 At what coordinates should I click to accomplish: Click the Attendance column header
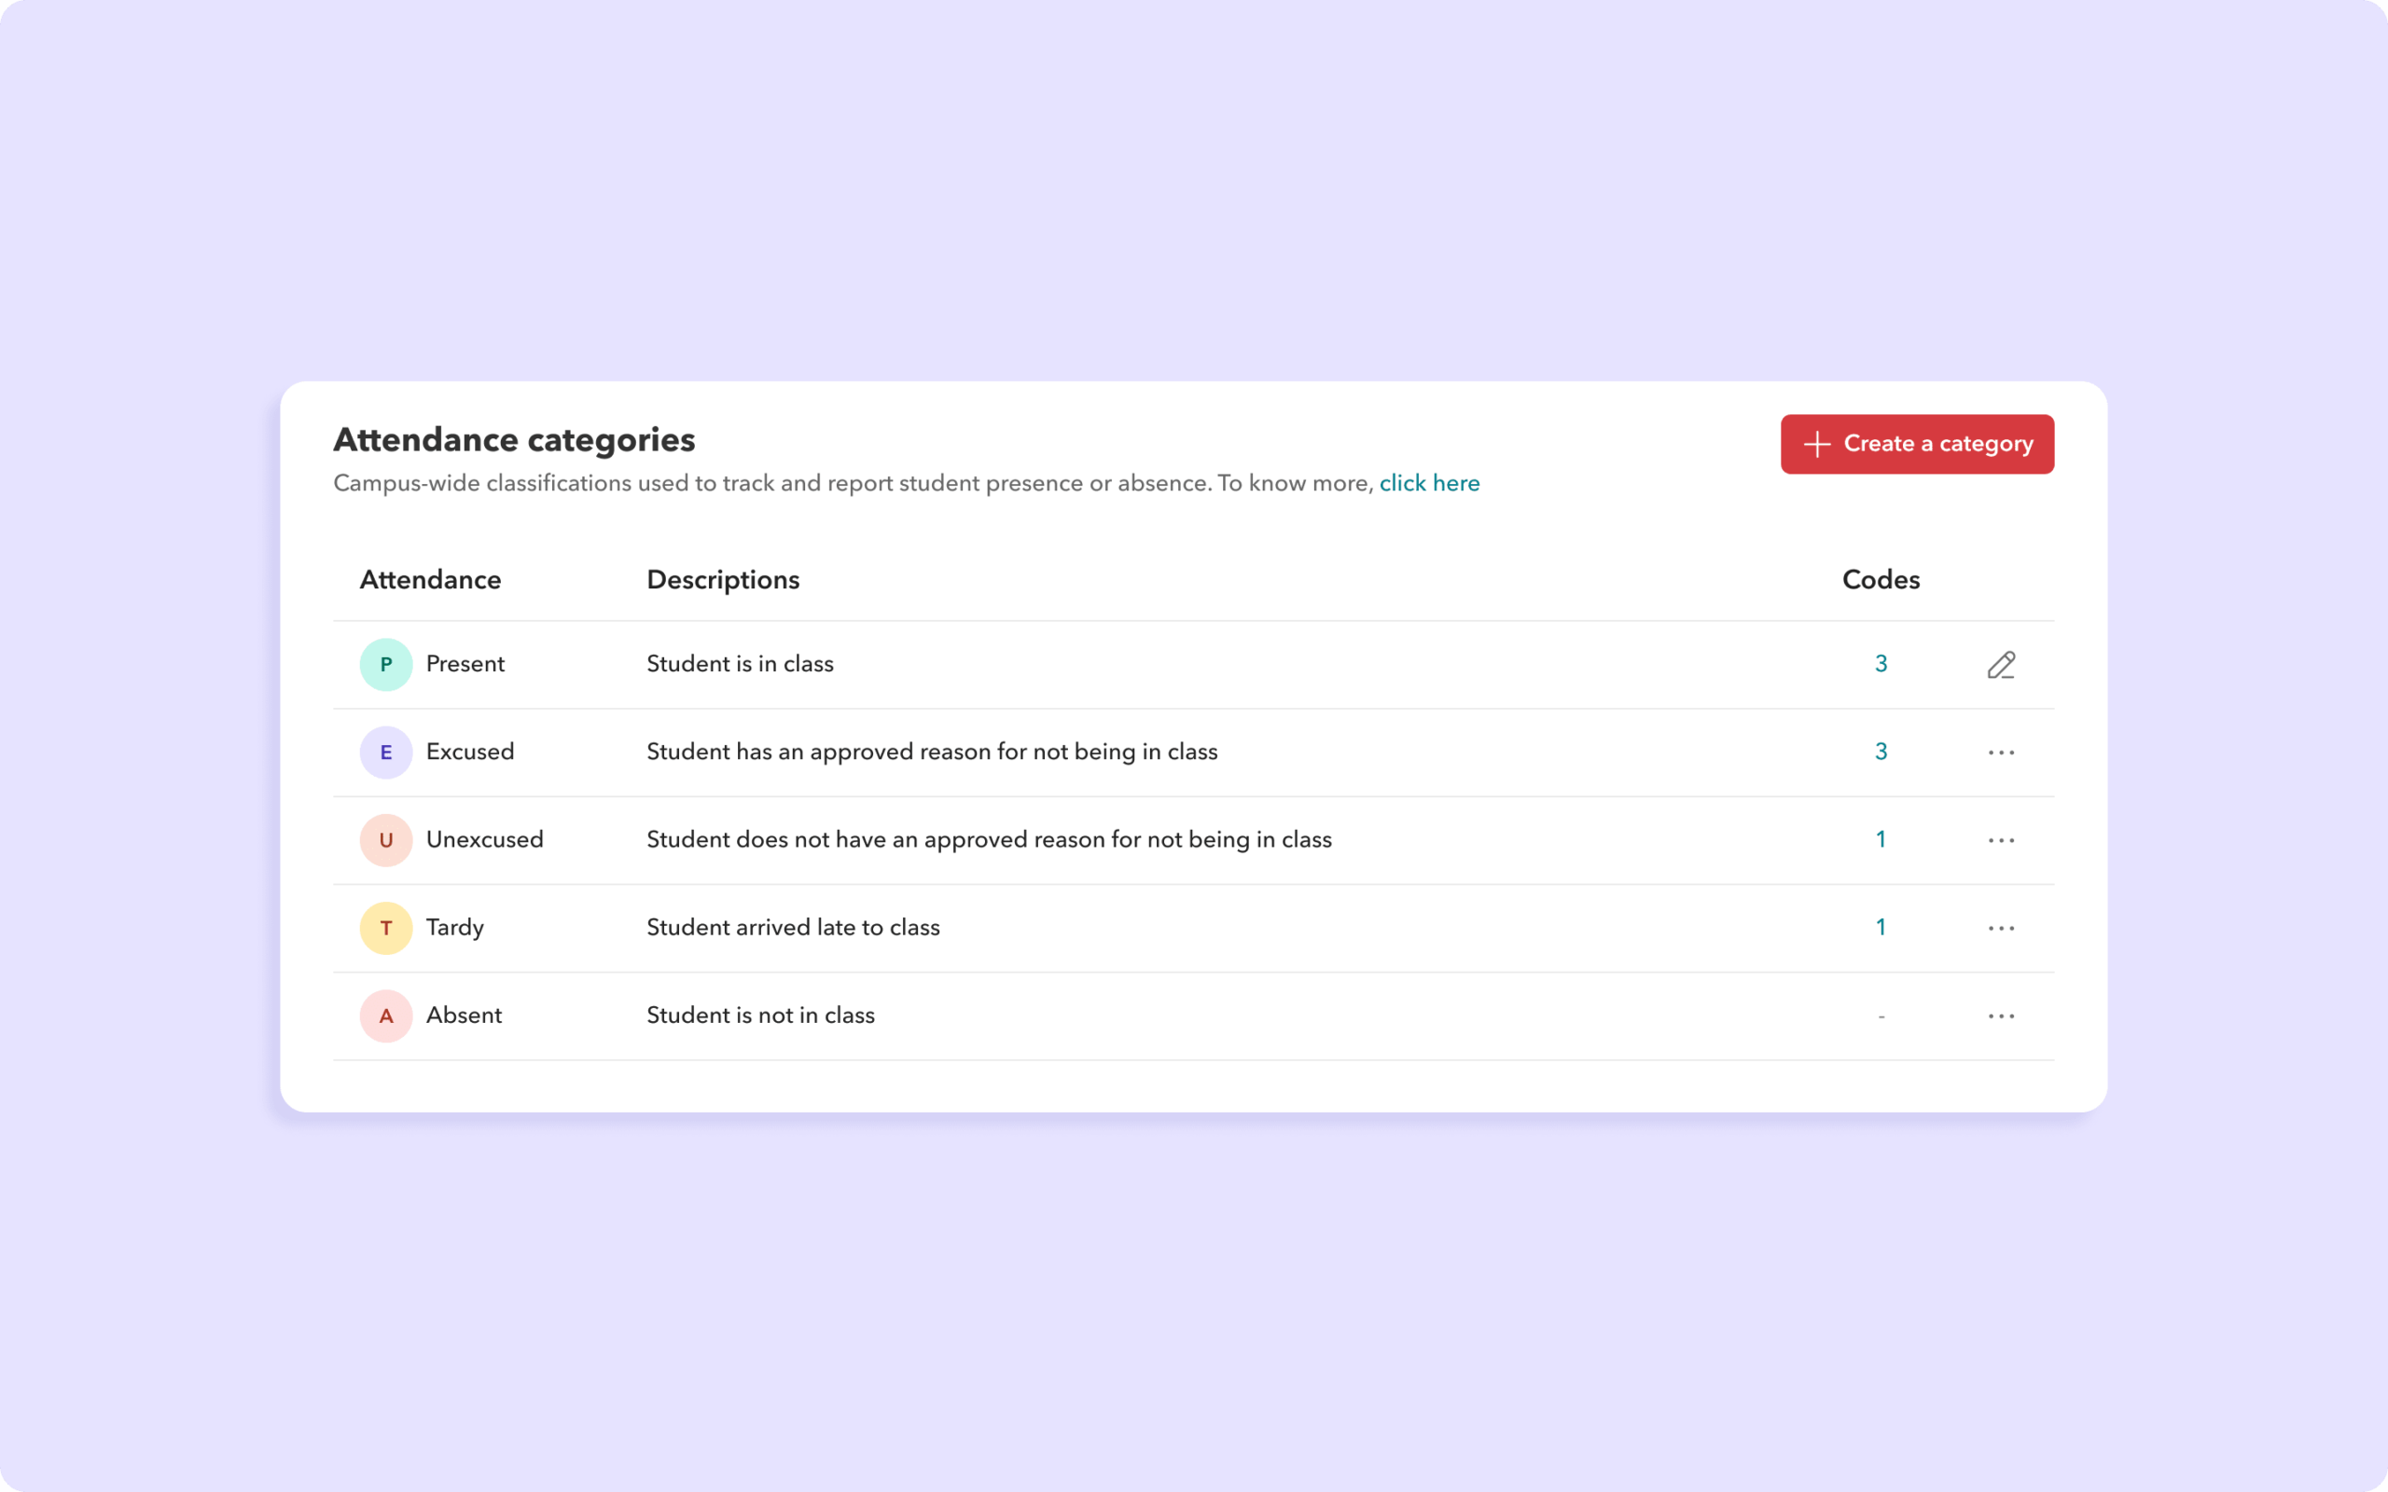pos(430,580)
